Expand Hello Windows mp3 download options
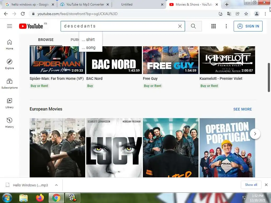This screenshot has width=271, height=203. (56, 185)
